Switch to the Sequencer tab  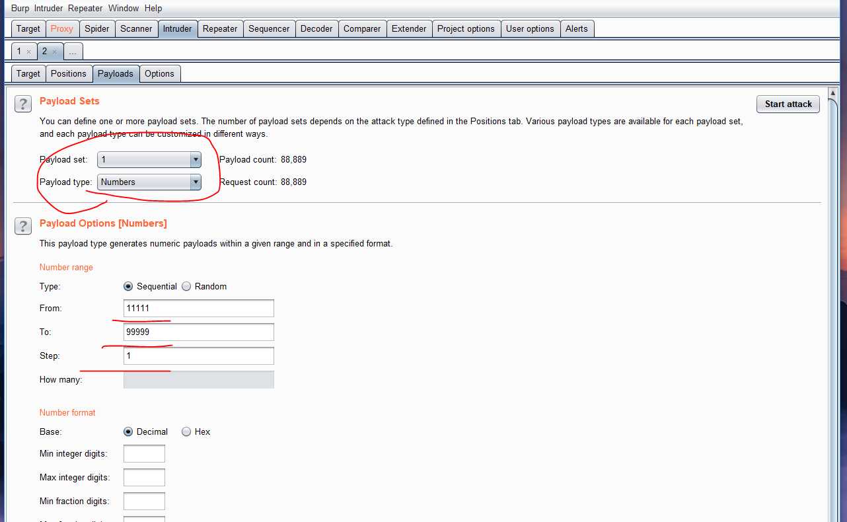(x=269, y=28)
